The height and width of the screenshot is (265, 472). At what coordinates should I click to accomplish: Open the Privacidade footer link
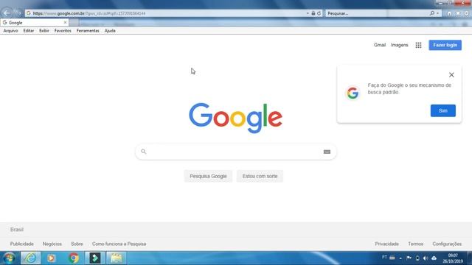(386, 244)
